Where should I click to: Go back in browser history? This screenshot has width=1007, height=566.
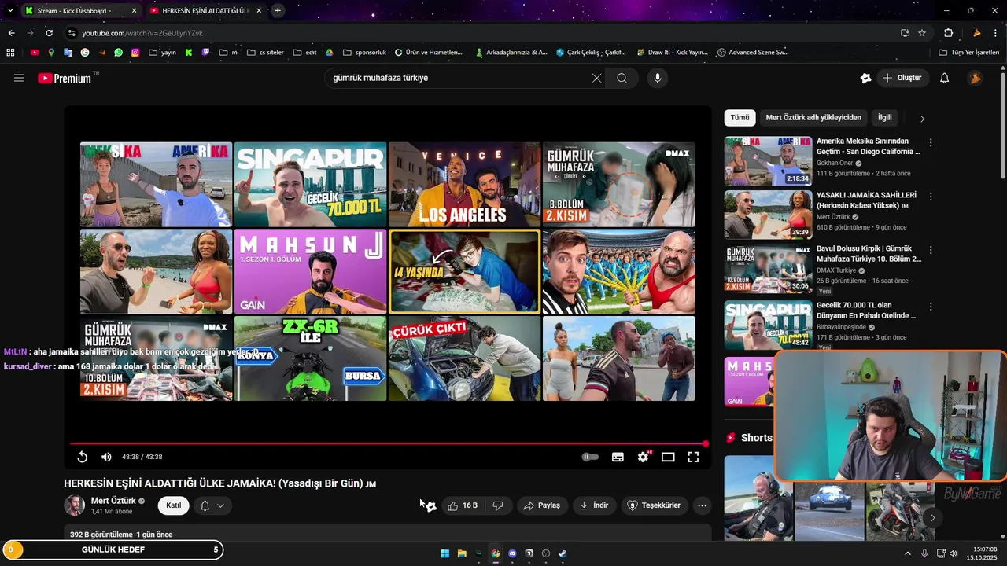11,33
